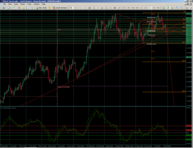
Task: Expand the Profiles dropdown arrow
Action: click(11, 8)
